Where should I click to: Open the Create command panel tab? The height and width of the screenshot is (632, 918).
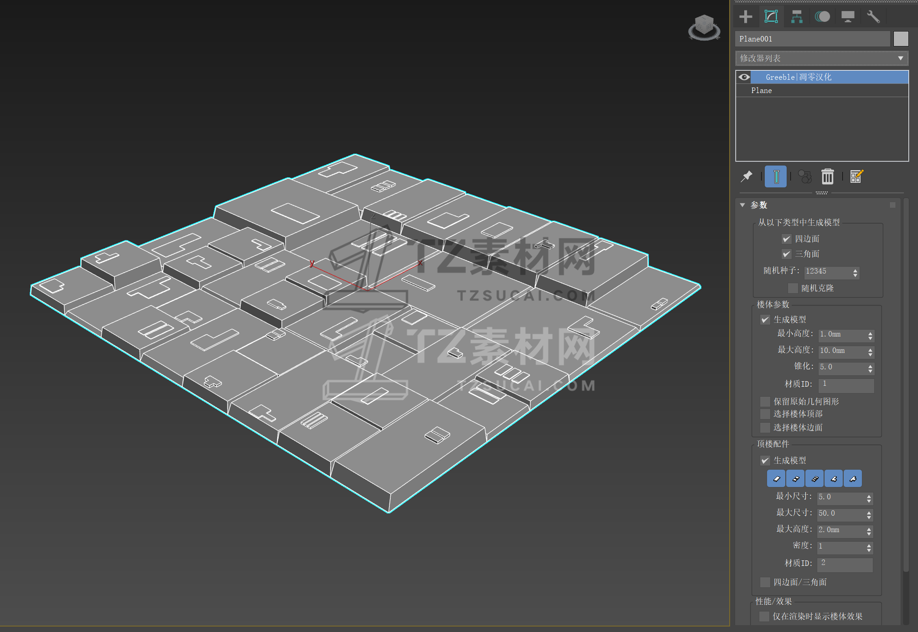pos(746,17)
